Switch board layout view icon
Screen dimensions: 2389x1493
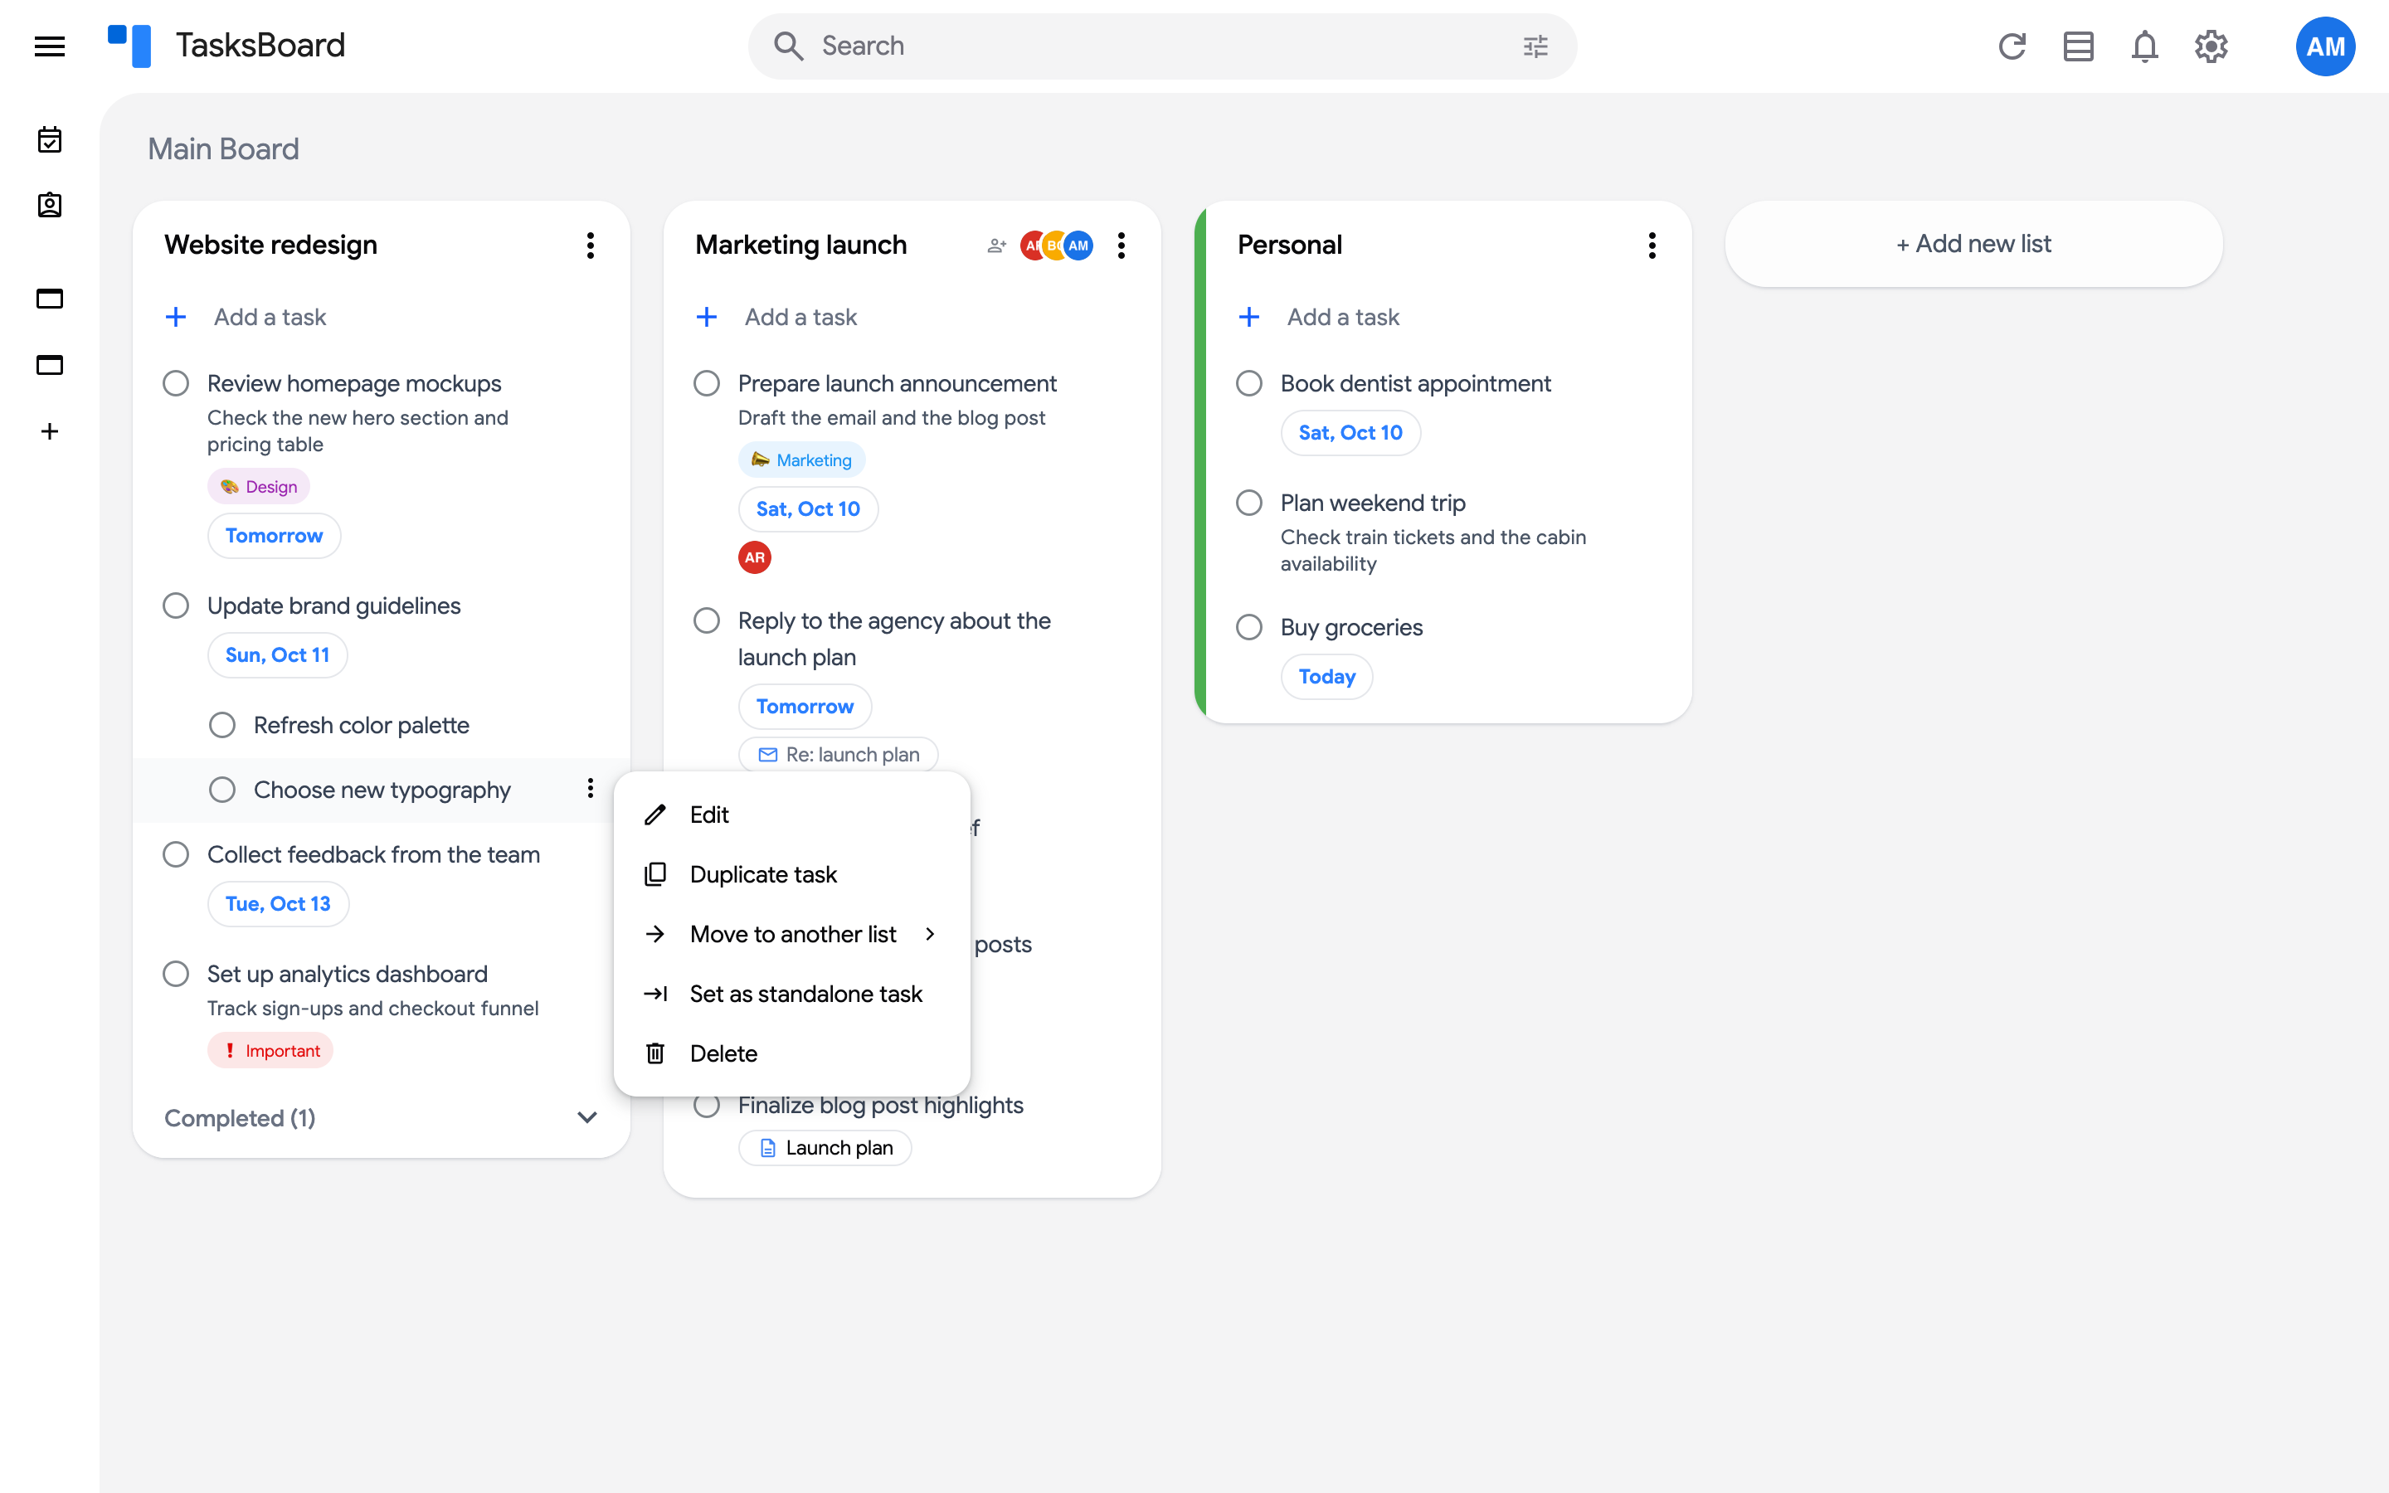tap(2078, 46)
